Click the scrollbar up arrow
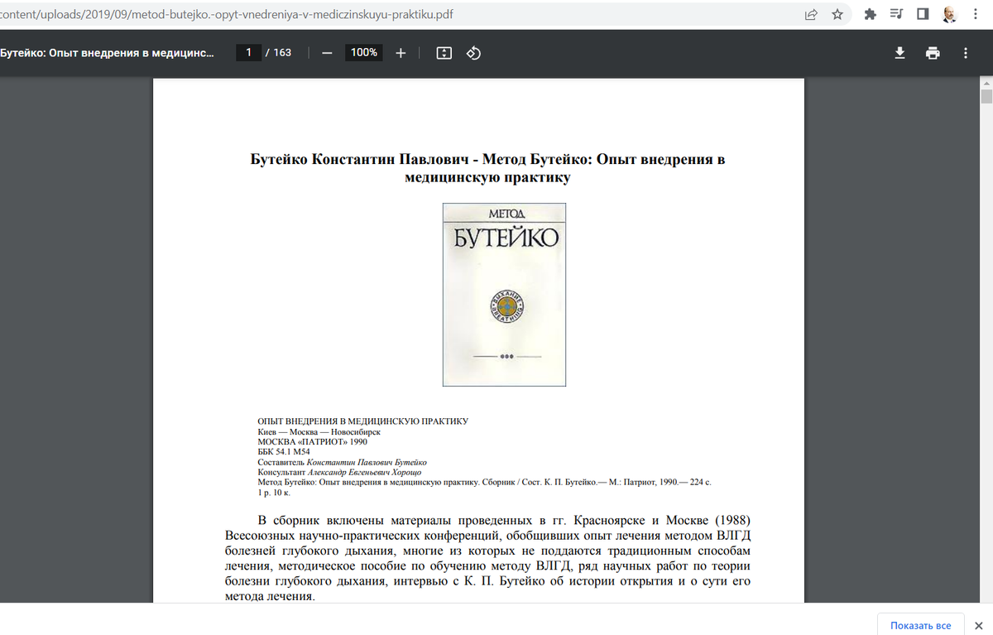The height and width of the screenshot is (635, 993). 986,84
